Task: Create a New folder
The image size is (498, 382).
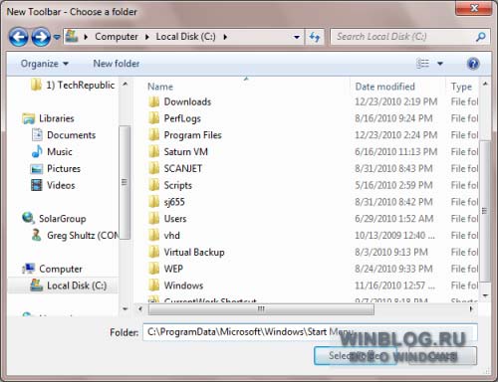Action: (117, 64)
